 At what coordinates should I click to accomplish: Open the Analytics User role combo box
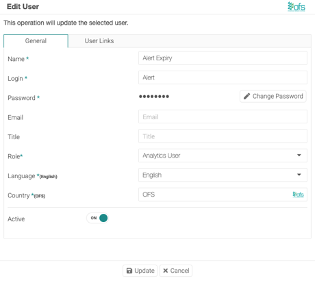click(x=223, y=156)
